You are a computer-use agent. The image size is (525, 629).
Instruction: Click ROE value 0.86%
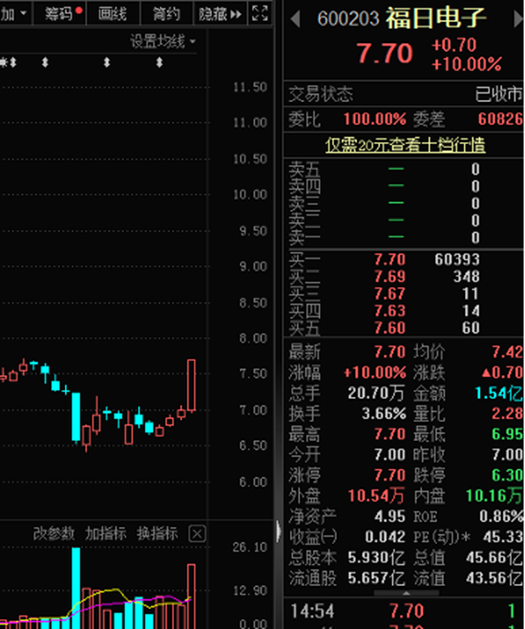(501, 516)
